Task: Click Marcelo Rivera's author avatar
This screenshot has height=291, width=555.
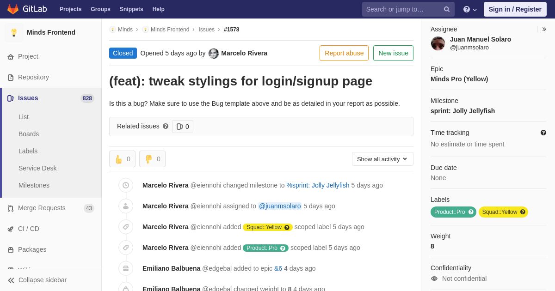Action: 214,54
